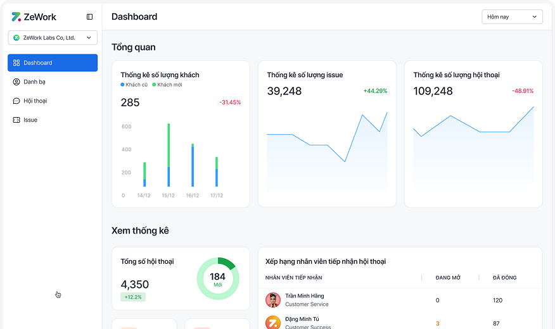
Task: Click Đặng Minh Tú's avatar icon
Action: (273, 323)
